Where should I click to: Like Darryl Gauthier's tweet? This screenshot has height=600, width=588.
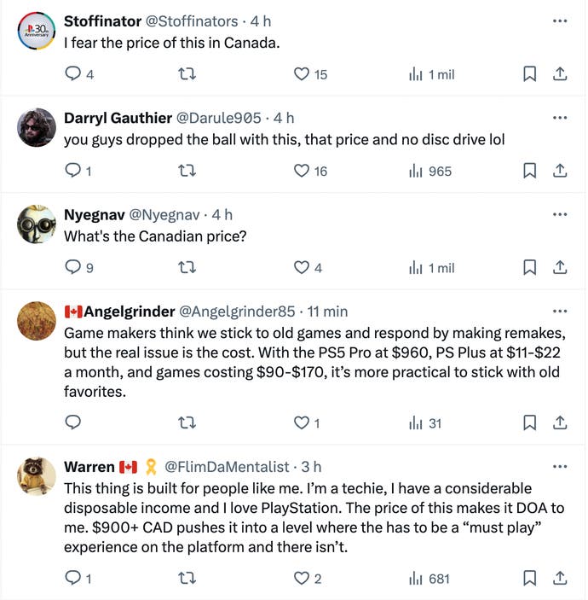tap(301, 171)
